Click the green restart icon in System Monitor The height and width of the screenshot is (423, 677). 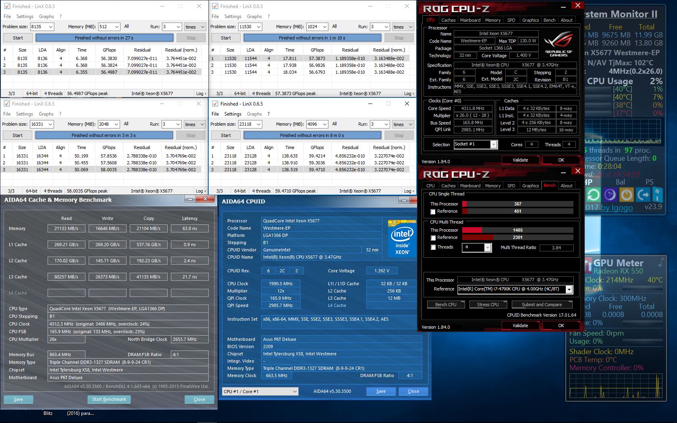pyautogui.click(x=593, y=195)
